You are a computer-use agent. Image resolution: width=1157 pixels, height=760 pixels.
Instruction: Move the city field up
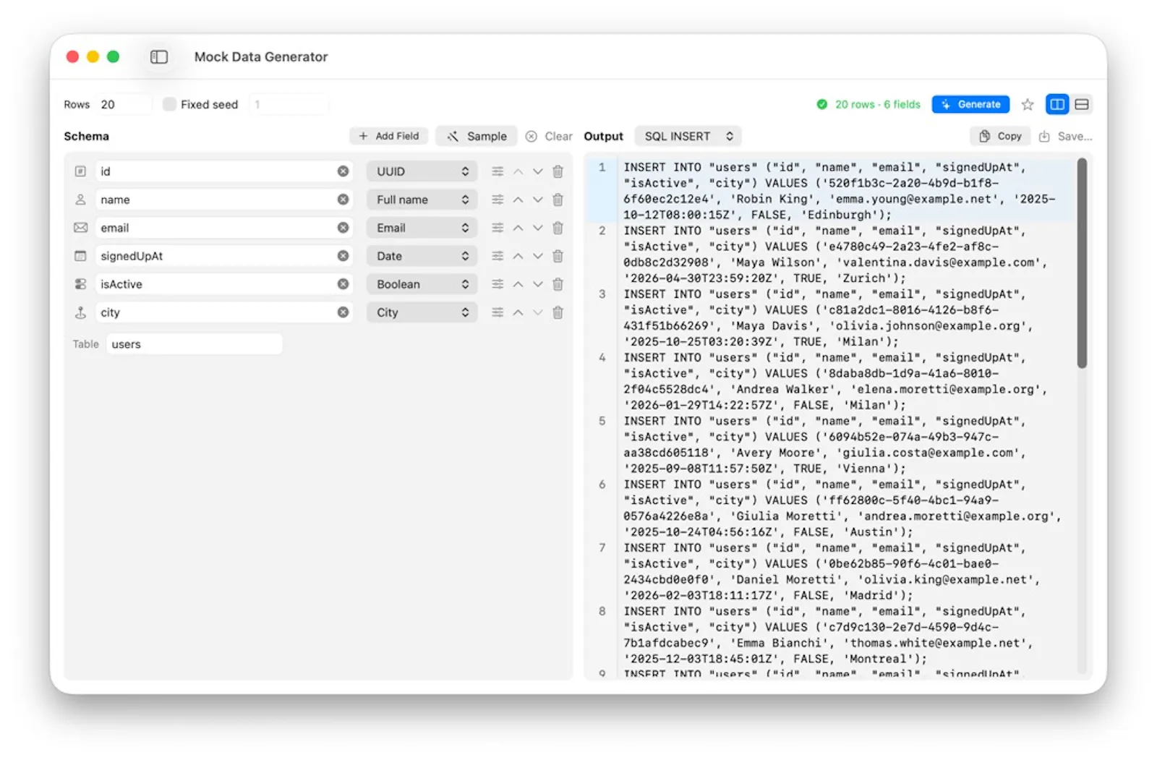point(518,312)
